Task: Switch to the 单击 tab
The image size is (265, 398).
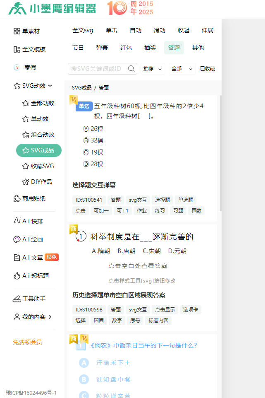Action: (x=112, y=31)
